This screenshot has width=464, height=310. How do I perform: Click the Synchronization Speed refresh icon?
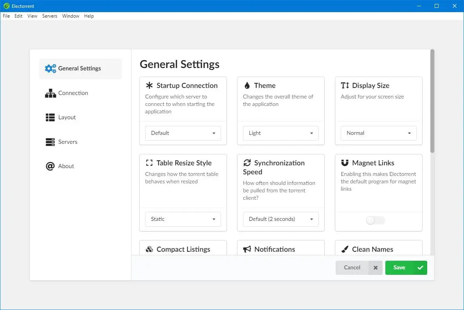(x=247, y=163)
